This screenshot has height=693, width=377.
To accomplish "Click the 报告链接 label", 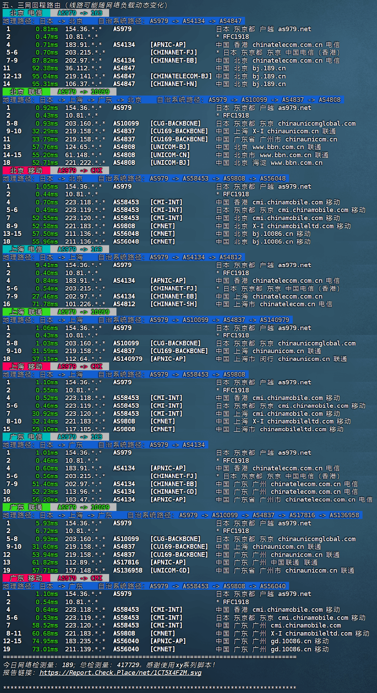I will click(x=19, y=672).
